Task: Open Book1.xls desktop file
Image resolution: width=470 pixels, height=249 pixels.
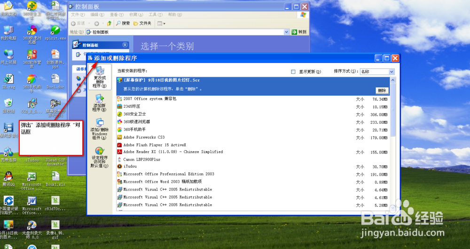Action: click(x=55, y=179)
